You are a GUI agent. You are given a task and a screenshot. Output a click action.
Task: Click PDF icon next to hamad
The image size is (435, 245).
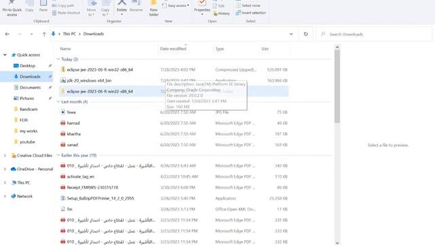[63, 123]
